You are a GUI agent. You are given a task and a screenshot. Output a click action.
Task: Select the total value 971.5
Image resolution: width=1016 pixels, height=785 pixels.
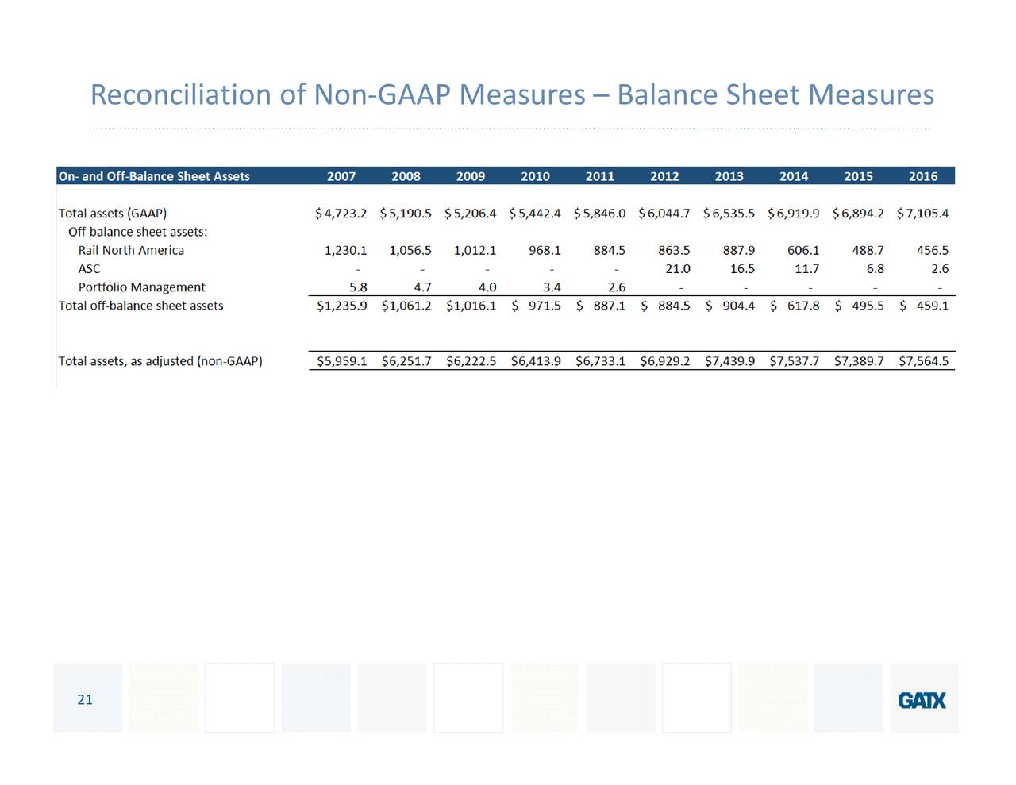545,306
